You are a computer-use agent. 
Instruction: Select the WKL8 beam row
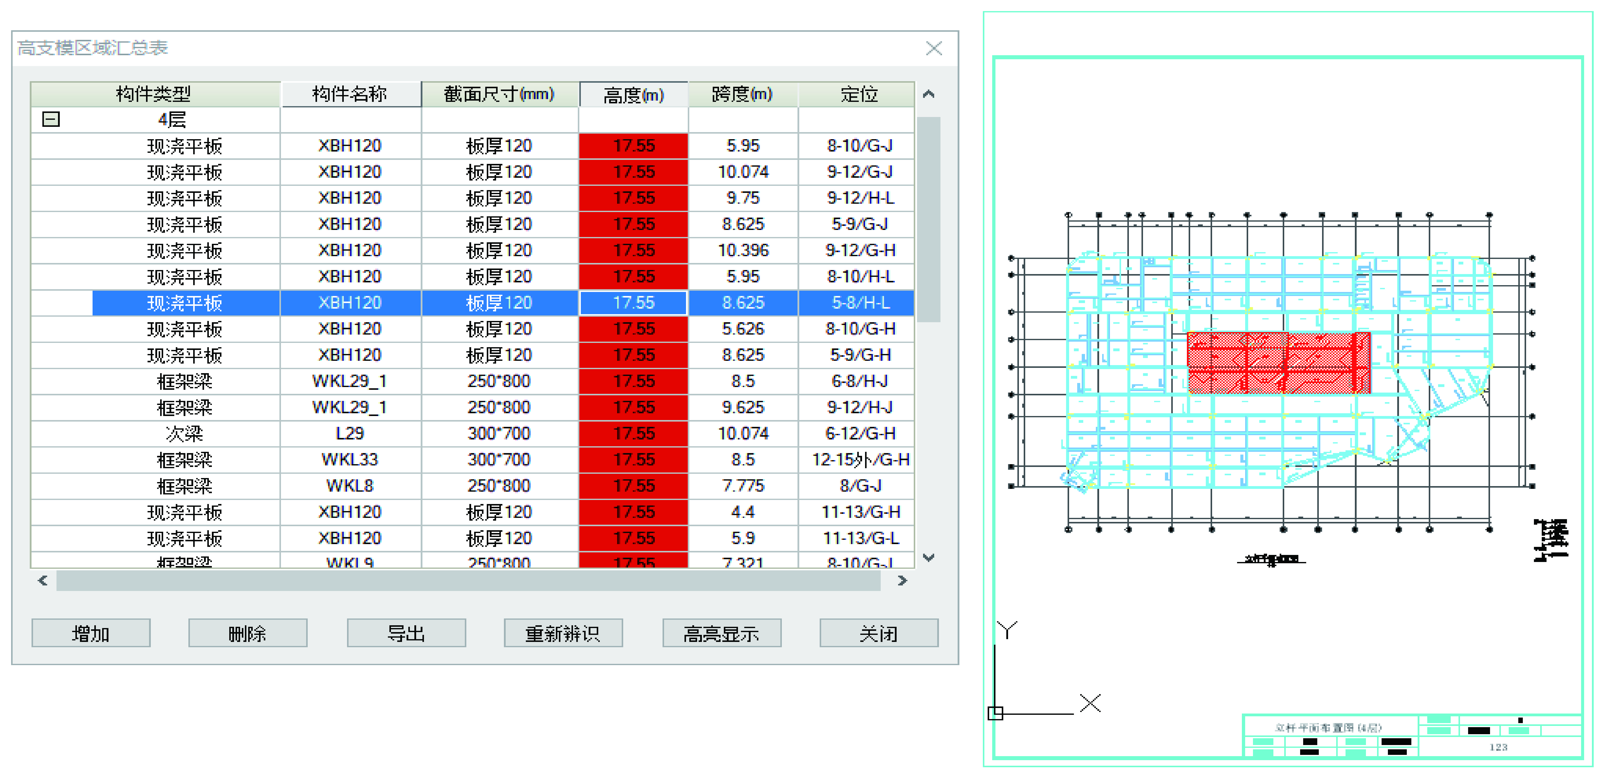click(x=472, y=486)
